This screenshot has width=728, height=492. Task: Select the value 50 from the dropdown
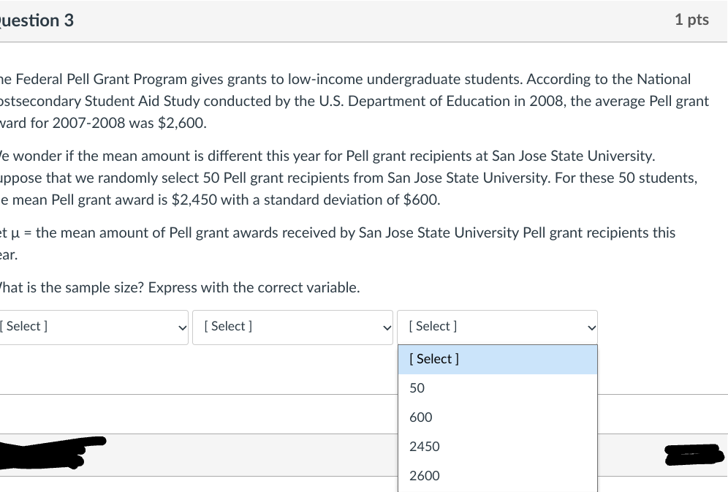[x=417, y=388]
